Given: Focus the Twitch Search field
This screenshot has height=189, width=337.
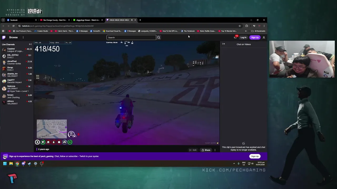Looking at the screenshot, I should click(131, 38).
